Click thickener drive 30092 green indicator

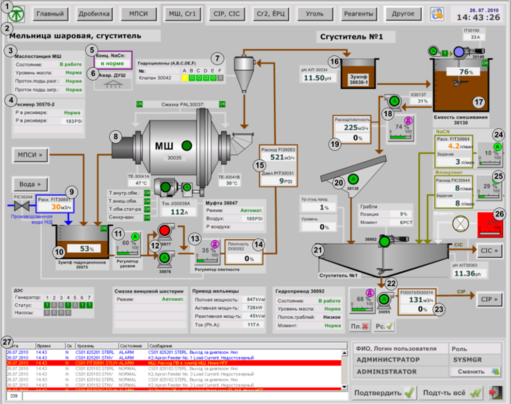coord(384,241)
